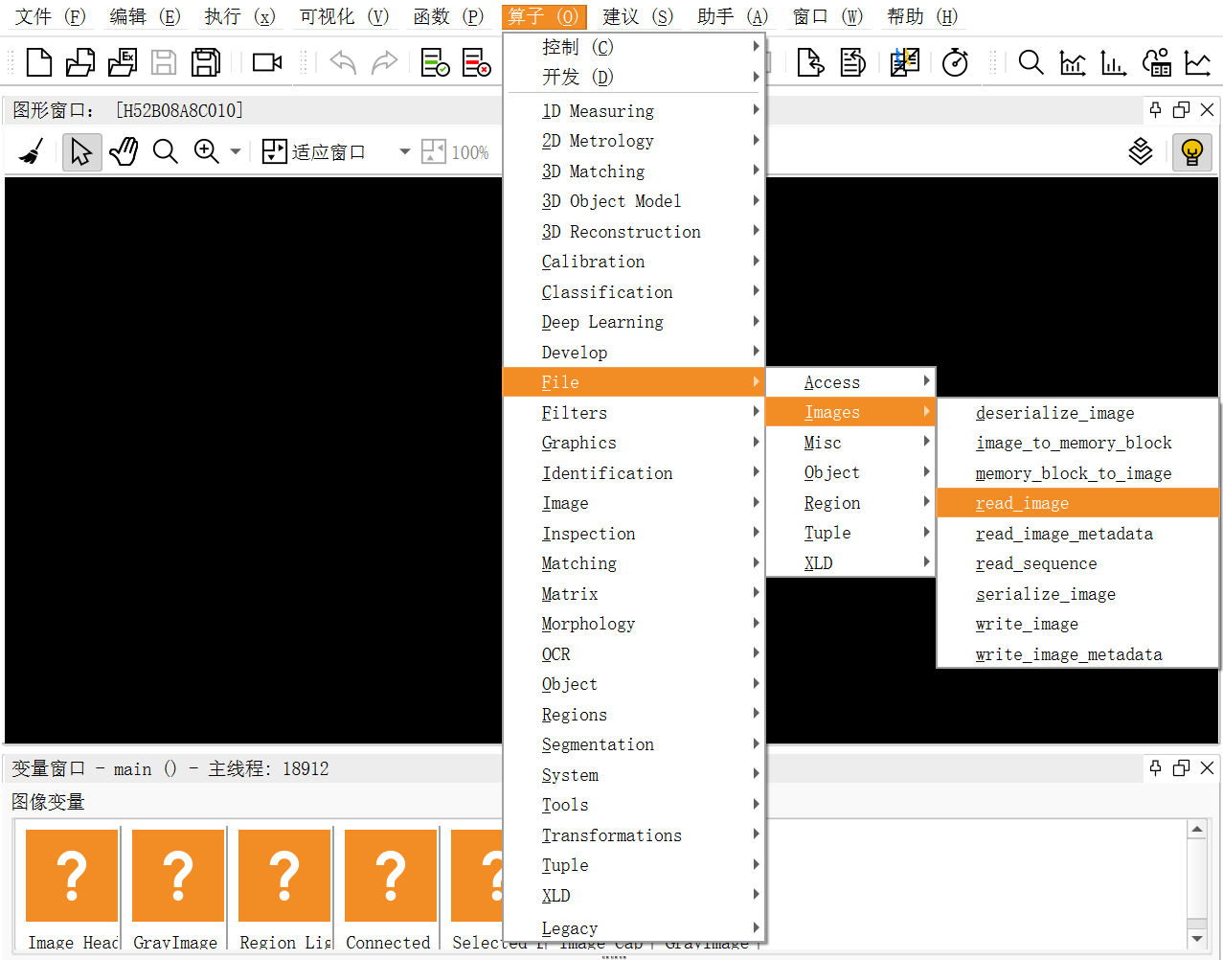Screen dimensions: 1223x960
Task: Select the arrow pointer tool
Action: 81,151
